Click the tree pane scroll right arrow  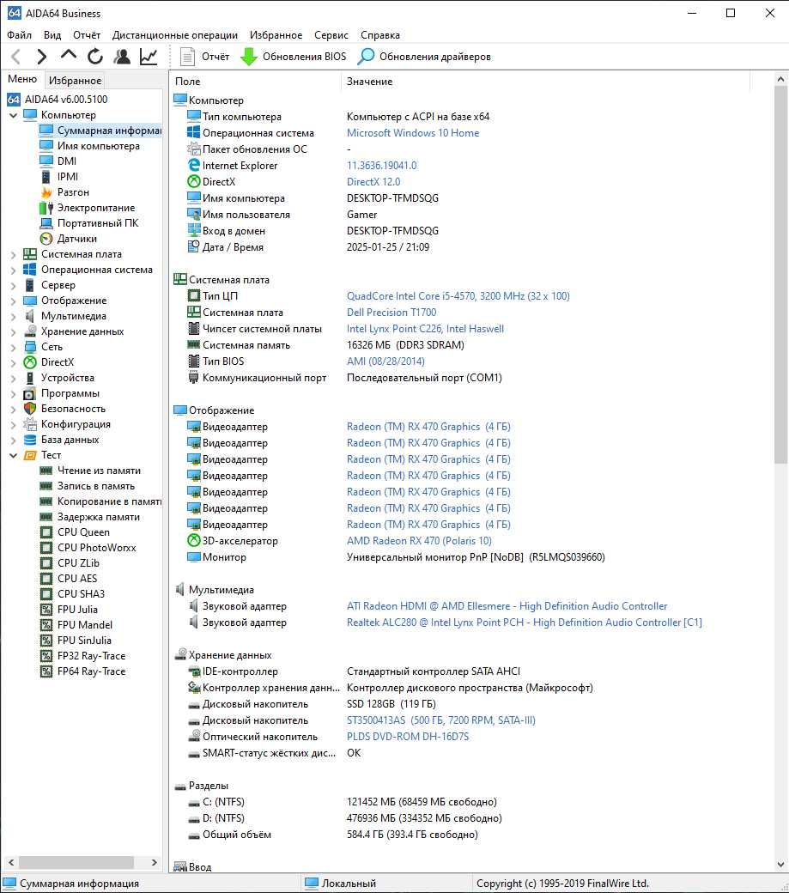[154, 862]
